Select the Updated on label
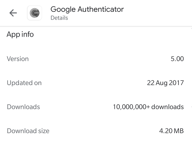 pos(24,83)
